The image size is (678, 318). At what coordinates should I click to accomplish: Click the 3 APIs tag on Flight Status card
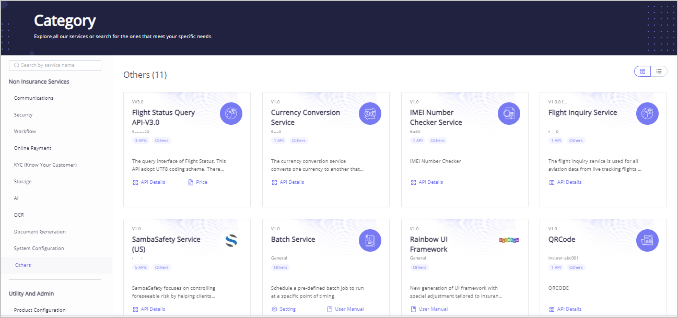pos(141,140)
